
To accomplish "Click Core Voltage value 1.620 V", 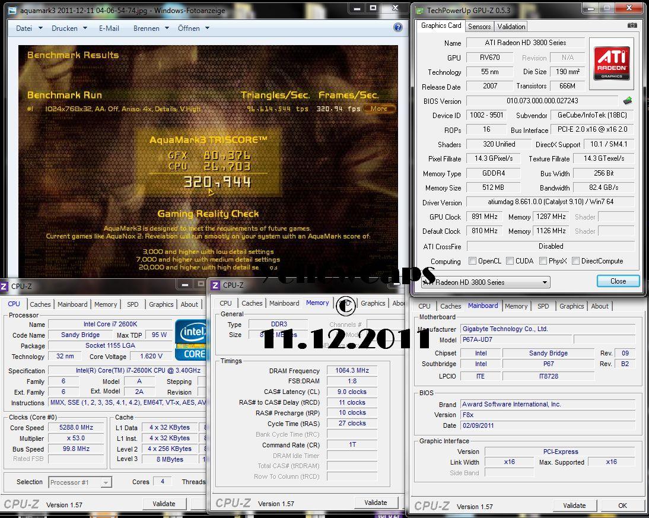I will point(151,355).
